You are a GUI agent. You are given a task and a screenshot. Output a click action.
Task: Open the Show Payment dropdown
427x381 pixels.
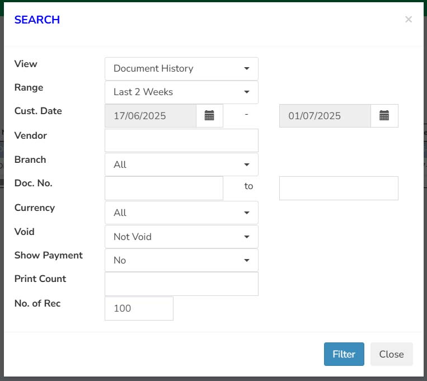pyautogui.click(x=181, y=260)
